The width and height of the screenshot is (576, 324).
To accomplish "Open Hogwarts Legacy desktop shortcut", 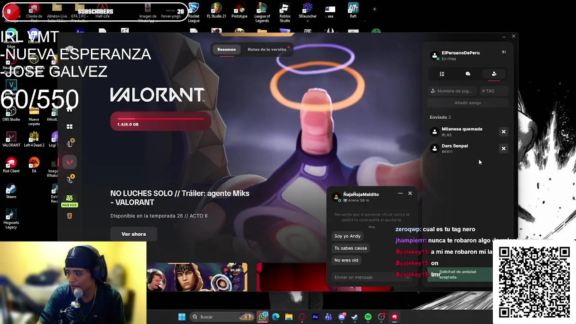I will tap(11, 219).
